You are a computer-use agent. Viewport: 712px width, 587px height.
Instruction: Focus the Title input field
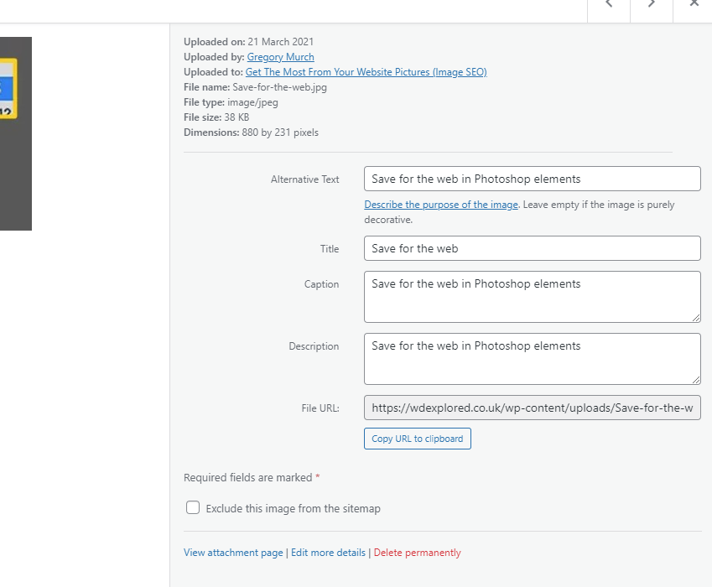(x=533, y=248)
